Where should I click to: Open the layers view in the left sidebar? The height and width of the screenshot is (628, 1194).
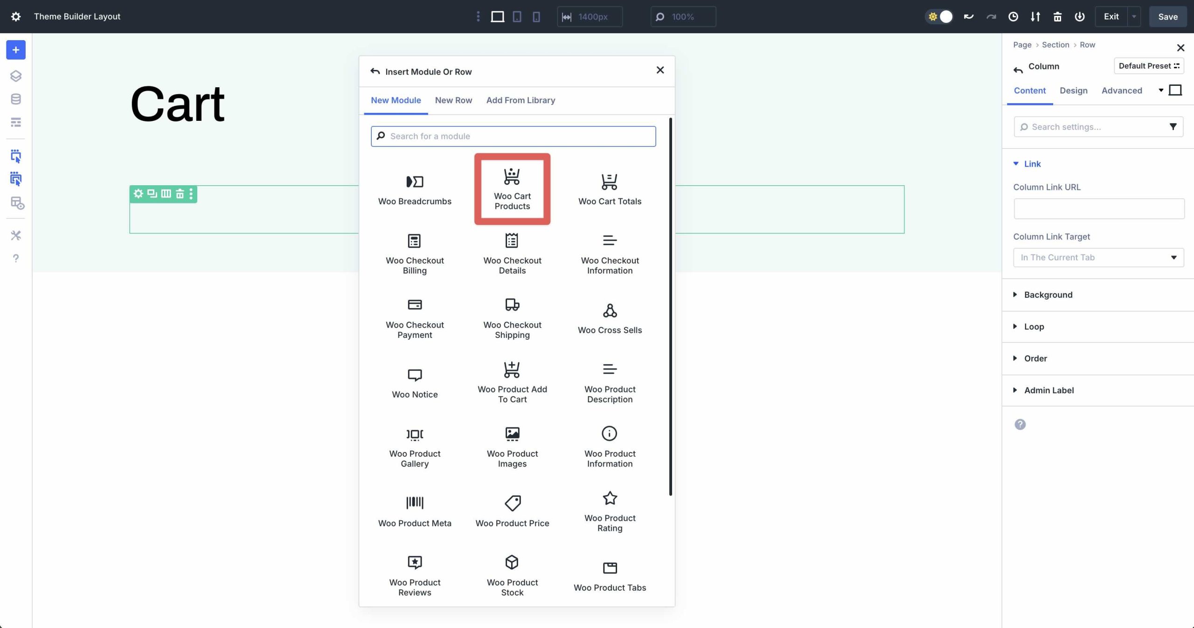16,76
